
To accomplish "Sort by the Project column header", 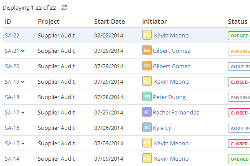I will (48, 22).
